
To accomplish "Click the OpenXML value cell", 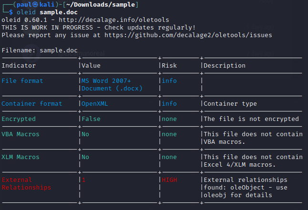I will (94, 103).
